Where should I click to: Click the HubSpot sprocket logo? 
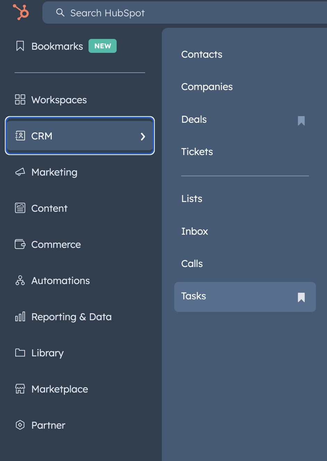20,13
